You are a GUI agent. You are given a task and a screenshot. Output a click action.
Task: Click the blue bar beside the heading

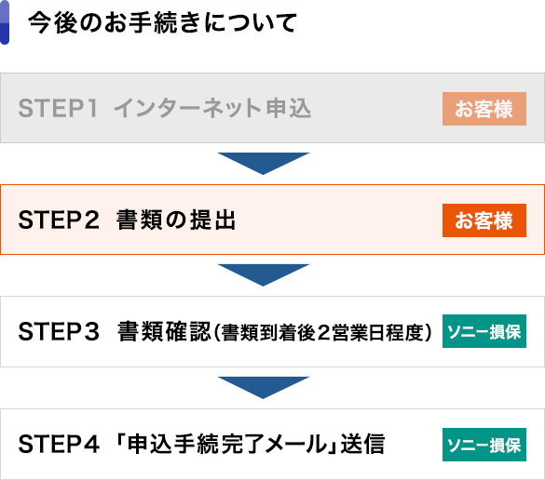point(5,22)
